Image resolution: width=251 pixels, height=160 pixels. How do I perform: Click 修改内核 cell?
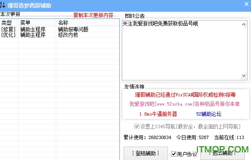pos(68,35)
